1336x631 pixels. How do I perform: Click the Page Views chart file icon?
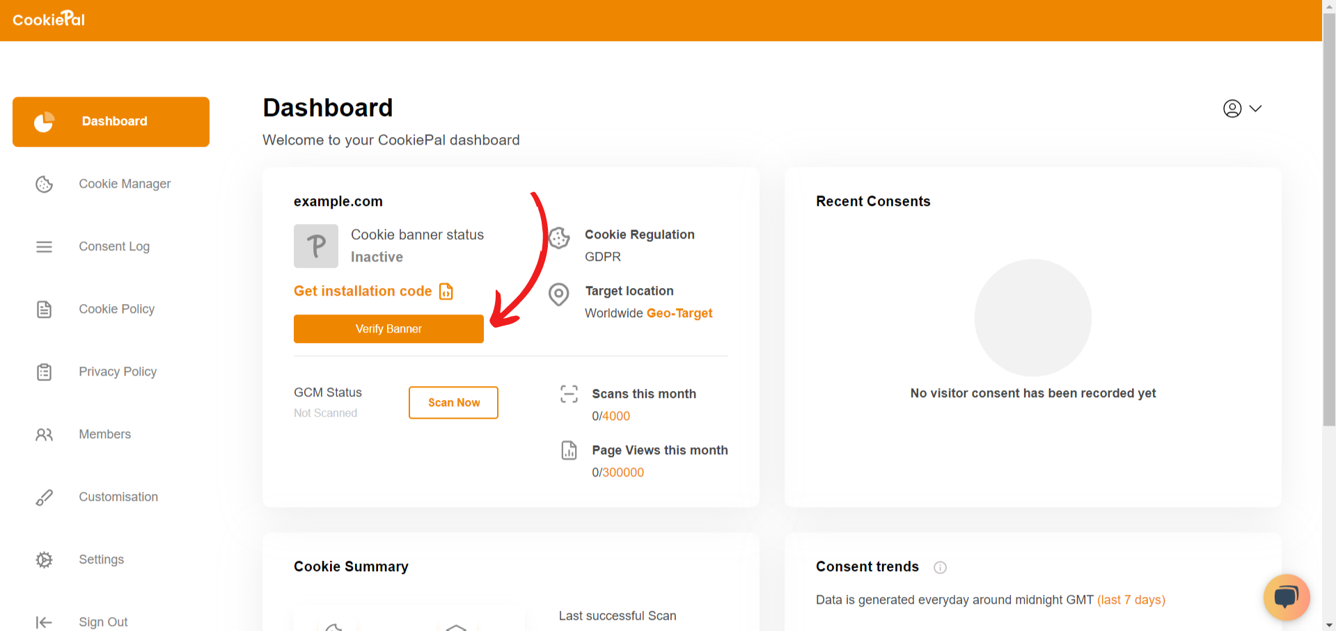point(569,450)
